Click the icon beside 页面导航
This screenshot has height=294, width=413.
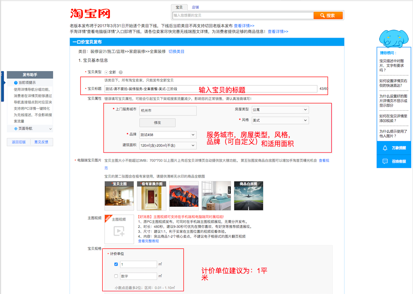coord(16,129)
